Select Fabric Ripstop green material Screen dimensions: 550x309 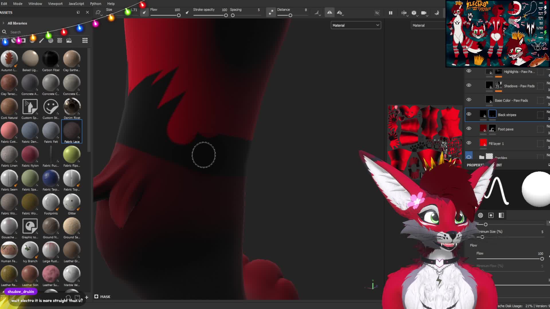coord(72,157)
